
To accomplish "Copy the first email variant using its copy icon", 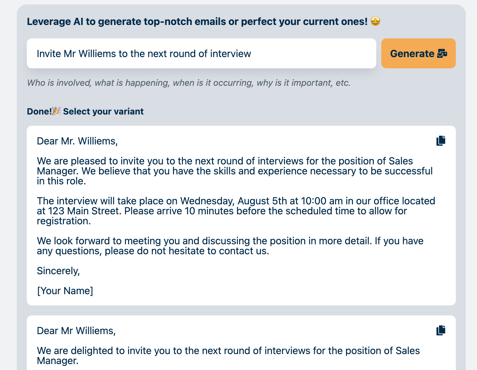I will pyautogui.click(x=441, y=141).
